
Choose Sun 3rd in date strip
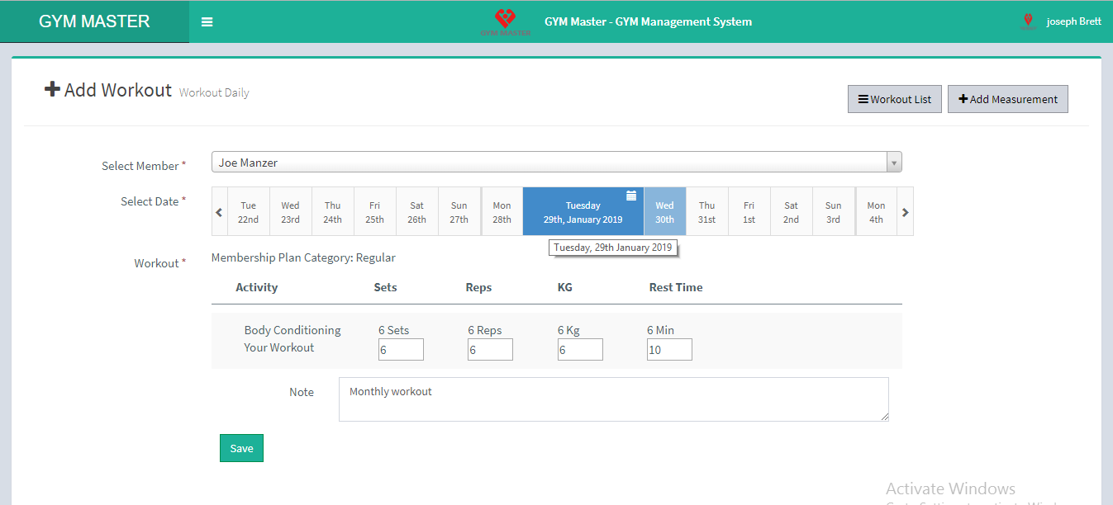[x=833, y=212]
